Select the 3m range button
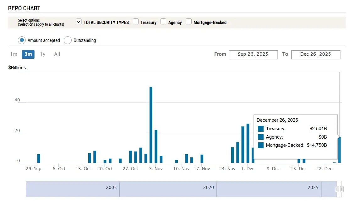 tap(28, 54)
